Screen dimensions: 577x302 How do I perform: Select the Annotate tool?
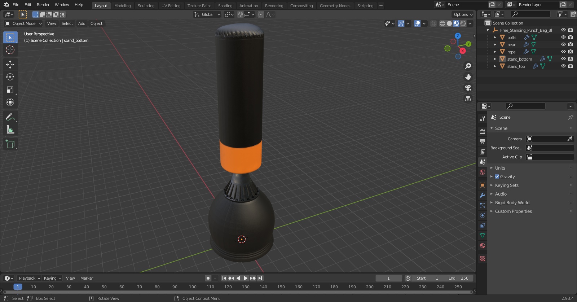click(x=10, y=117)
